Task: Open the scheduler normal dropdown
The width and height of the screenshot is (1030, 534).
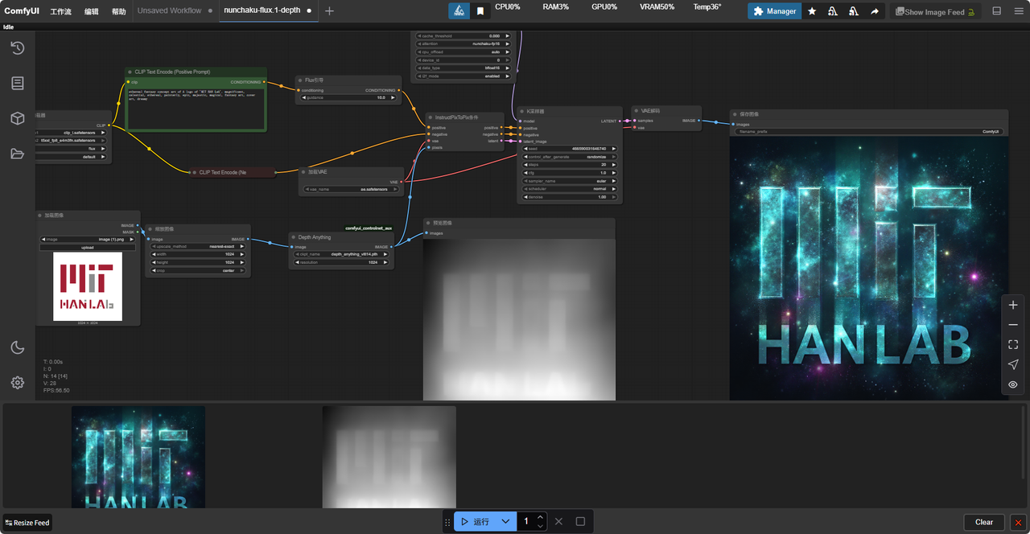Action: point(569,189)
